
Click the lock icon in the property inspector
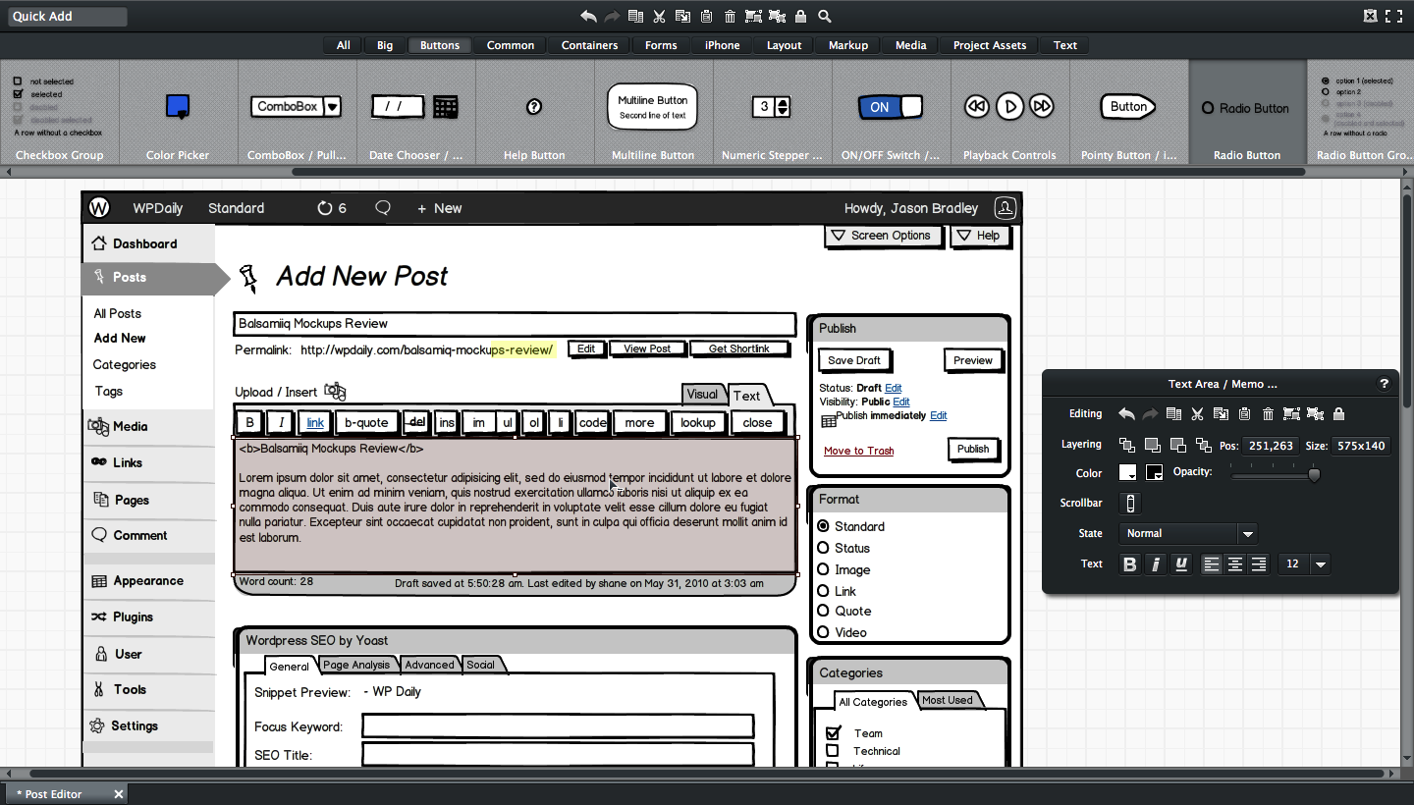(x=1339, y=414)
